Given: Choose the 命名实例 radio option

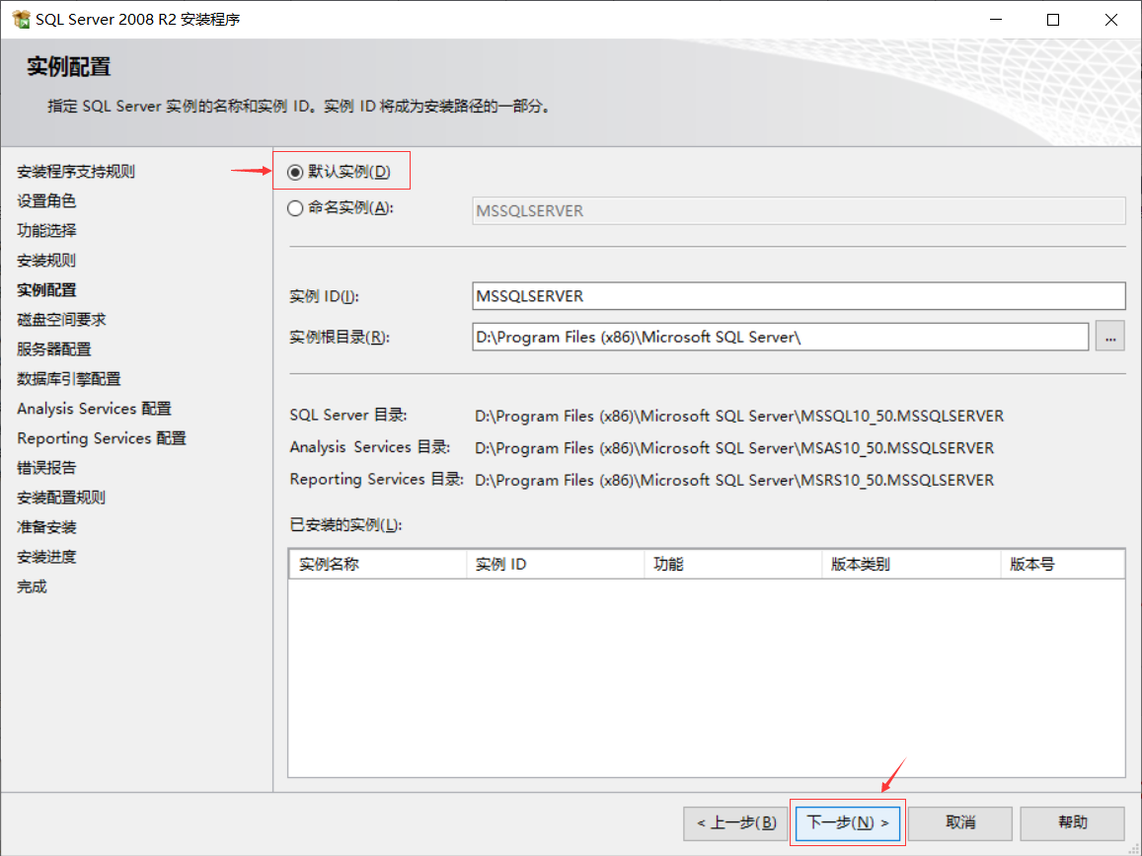Looking at the screenshot, I should click(295, 208).
